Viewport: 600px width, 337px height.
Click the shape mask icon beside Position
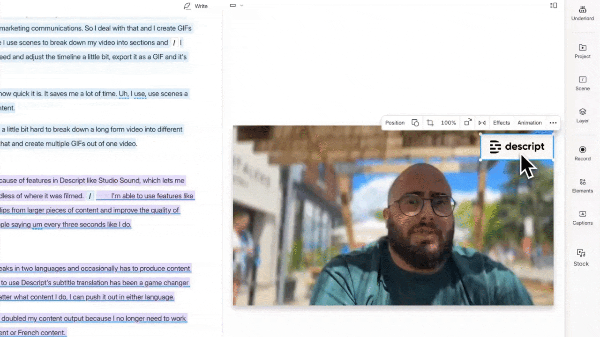click(x=415, y=123)
